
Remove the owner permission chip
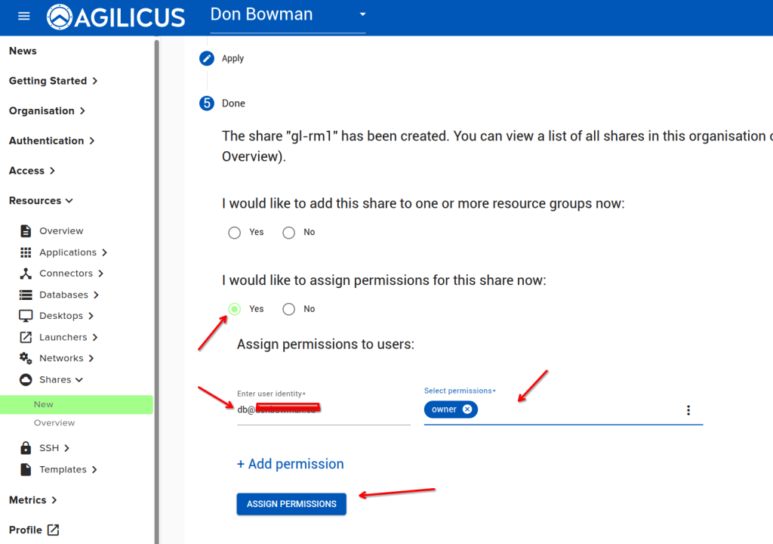(467, 410)
